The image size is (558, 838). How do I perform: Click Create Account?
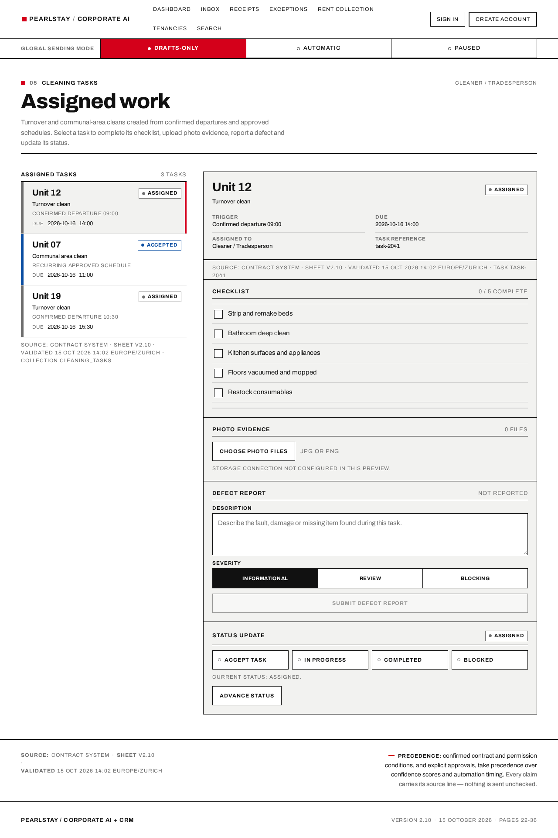(503, 19)
